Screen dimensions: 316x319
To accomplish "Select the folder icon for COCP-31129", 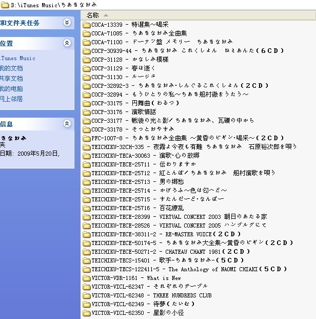I will (x=87, y=68).
